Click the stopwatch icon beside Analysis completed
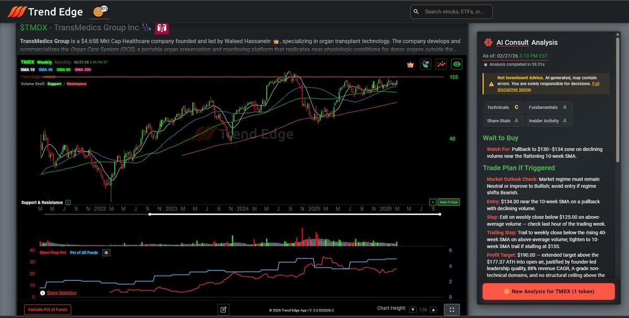The width and height of the screenshot is (629, 318). pyautogui.click(x=485, y=64)
